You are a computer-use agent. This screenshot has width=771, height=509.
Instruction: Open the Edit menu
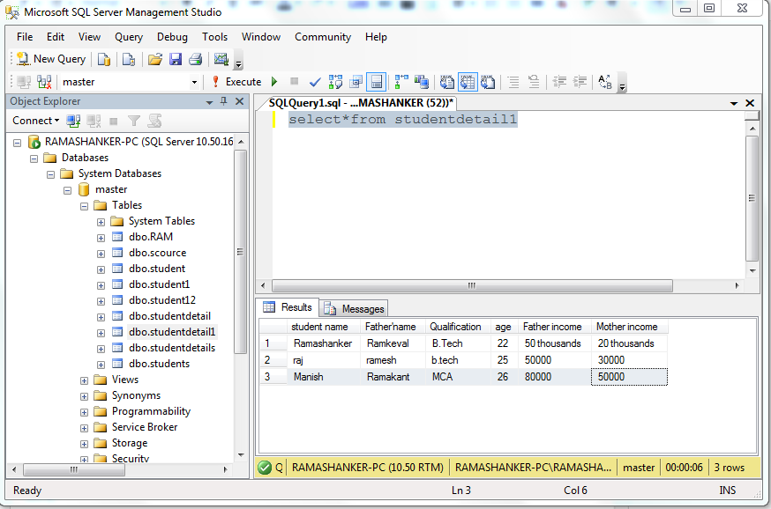click(x=56, y=37)
